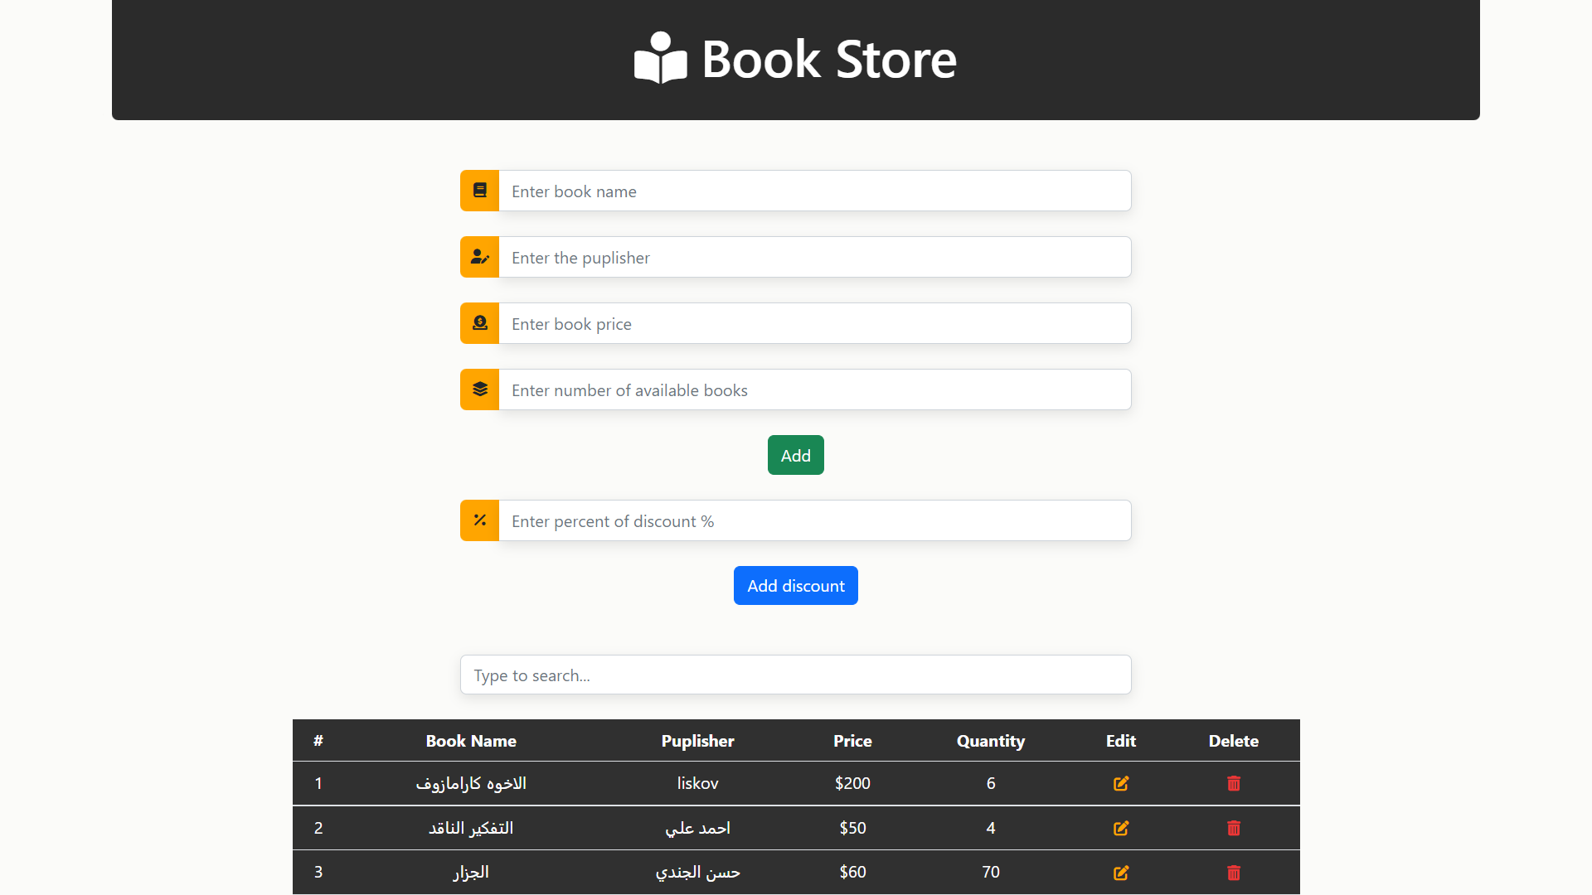Edit the liskov book row
This screenshot has width=1592, height=895.
pos(1120,783)
